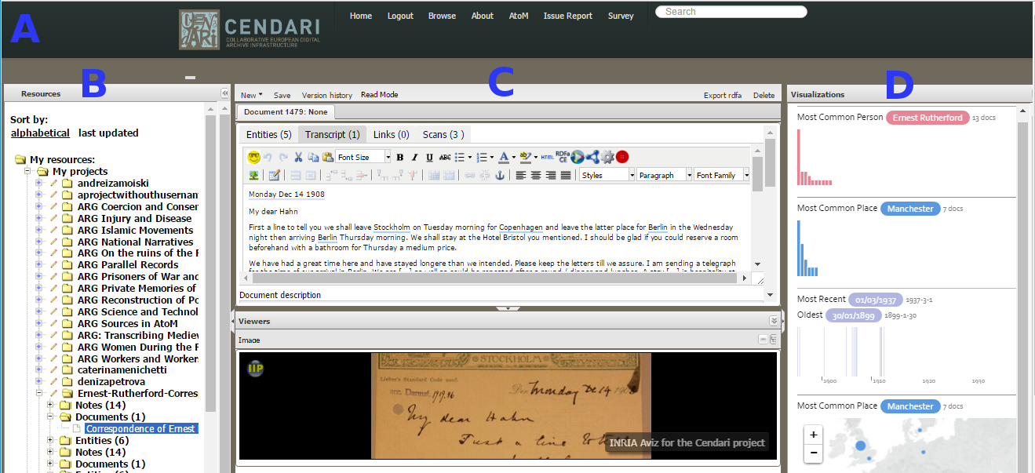Click the Ernest Rutherford person tag
The height and width of the screenshot is (473, 1035).
click(x=927, y=118)
